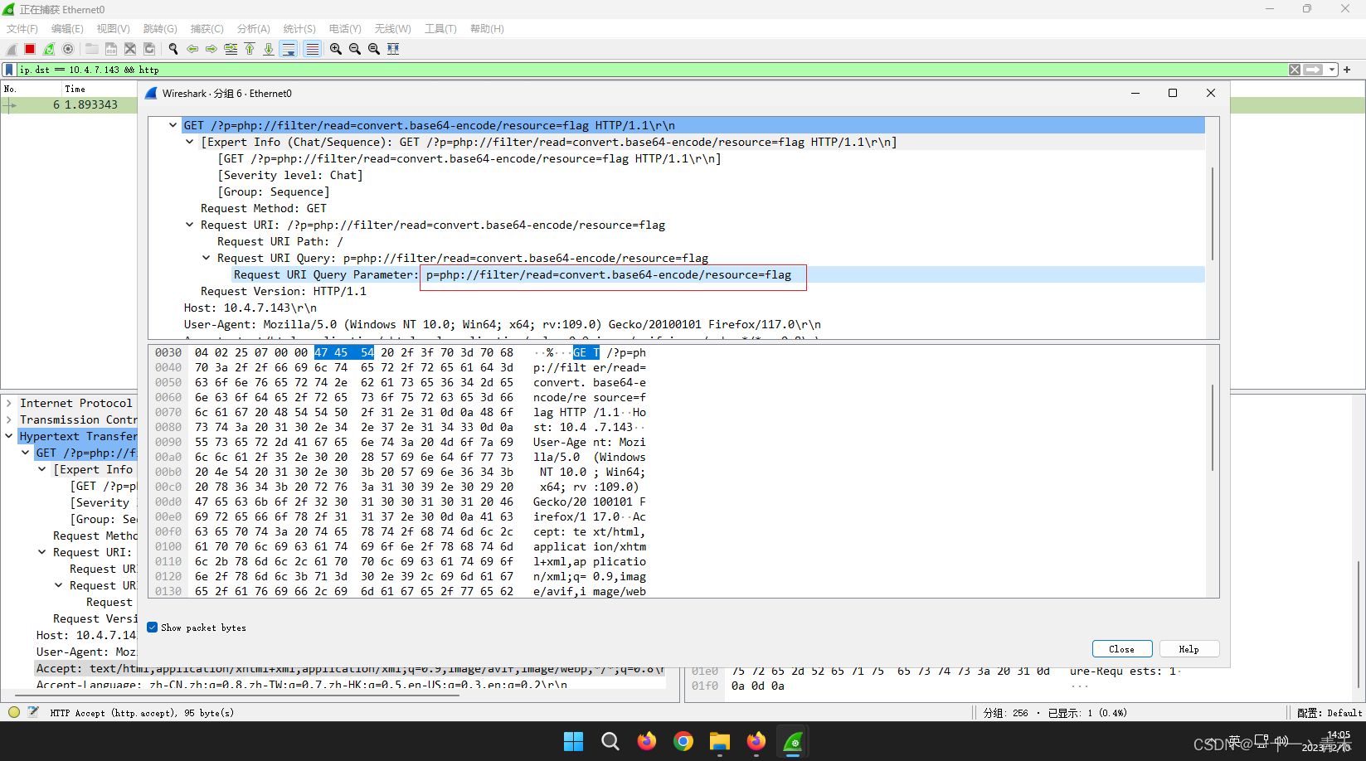Image resolution: width=1366 pixels, height=761 pixels.
Task: Jump to last packet icon
Action: pos(269,49)
